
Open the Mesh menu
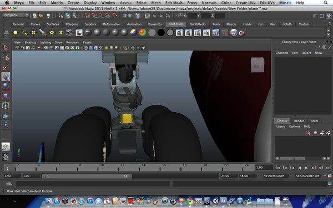(155, 3)
